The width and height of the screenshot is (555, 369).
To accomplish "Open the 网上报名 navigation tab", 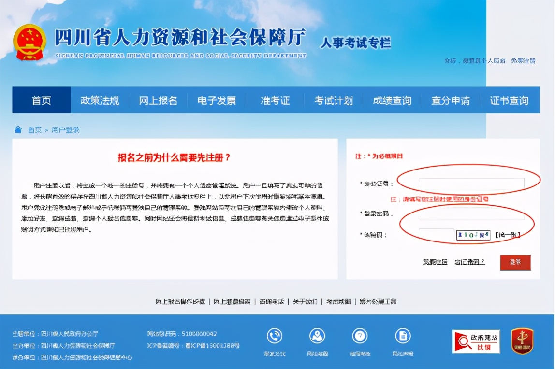I will pyautogui.click(x=158, y=100).
